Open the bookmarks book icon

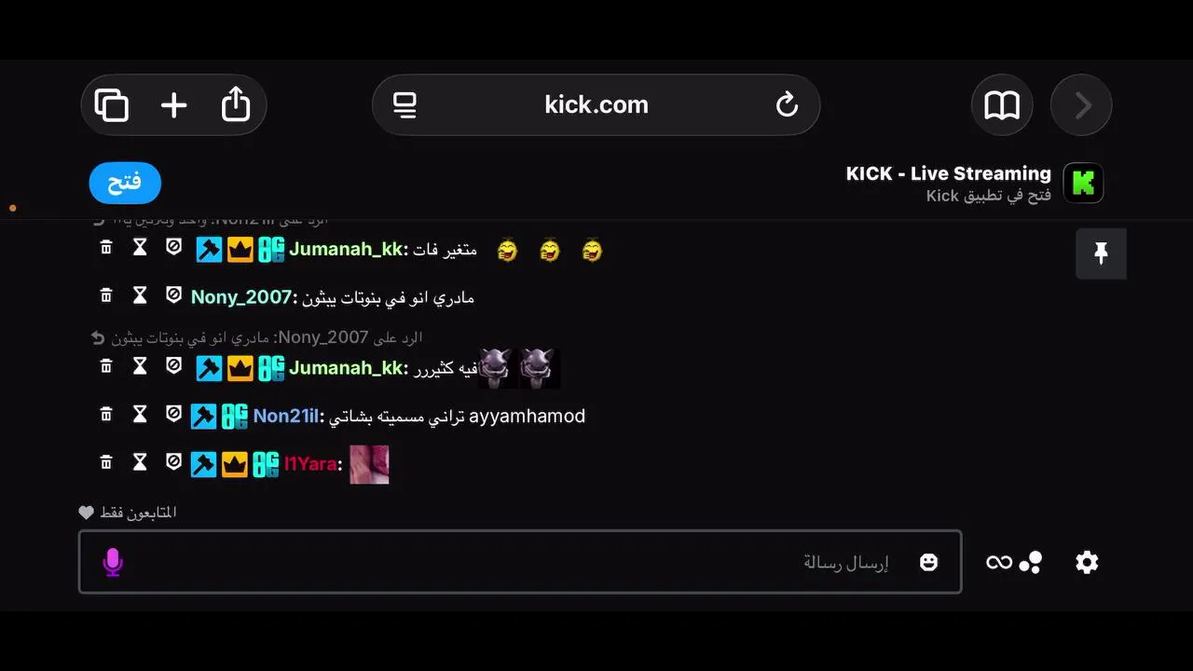[1002, 105]
